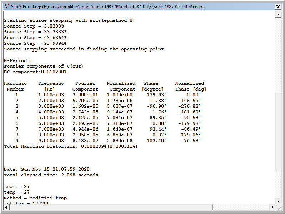
Task: Click the 'Fourier Component' column header
Action: tap(85, 86)
